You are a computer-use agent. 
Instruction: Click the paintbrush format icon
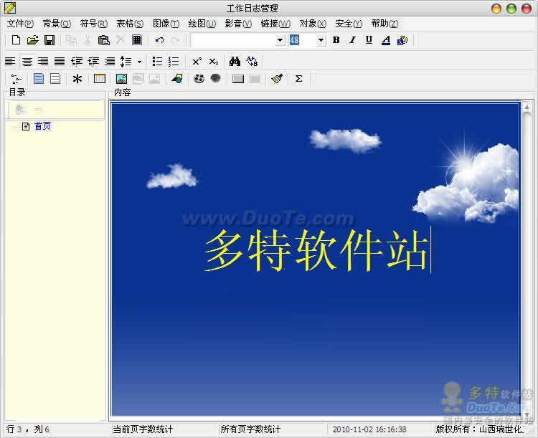(277, 79)
